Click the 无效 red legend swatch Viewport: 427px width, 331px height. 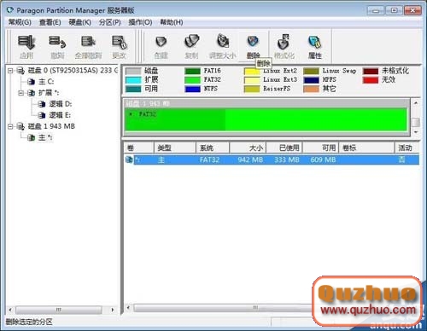pyautogui.click(x=371, y=80)
